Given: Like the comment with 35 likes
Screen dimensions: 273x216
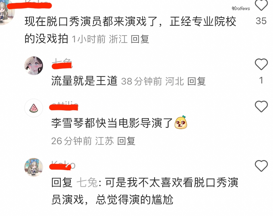Looking at the screenshot, I should 261,5.
